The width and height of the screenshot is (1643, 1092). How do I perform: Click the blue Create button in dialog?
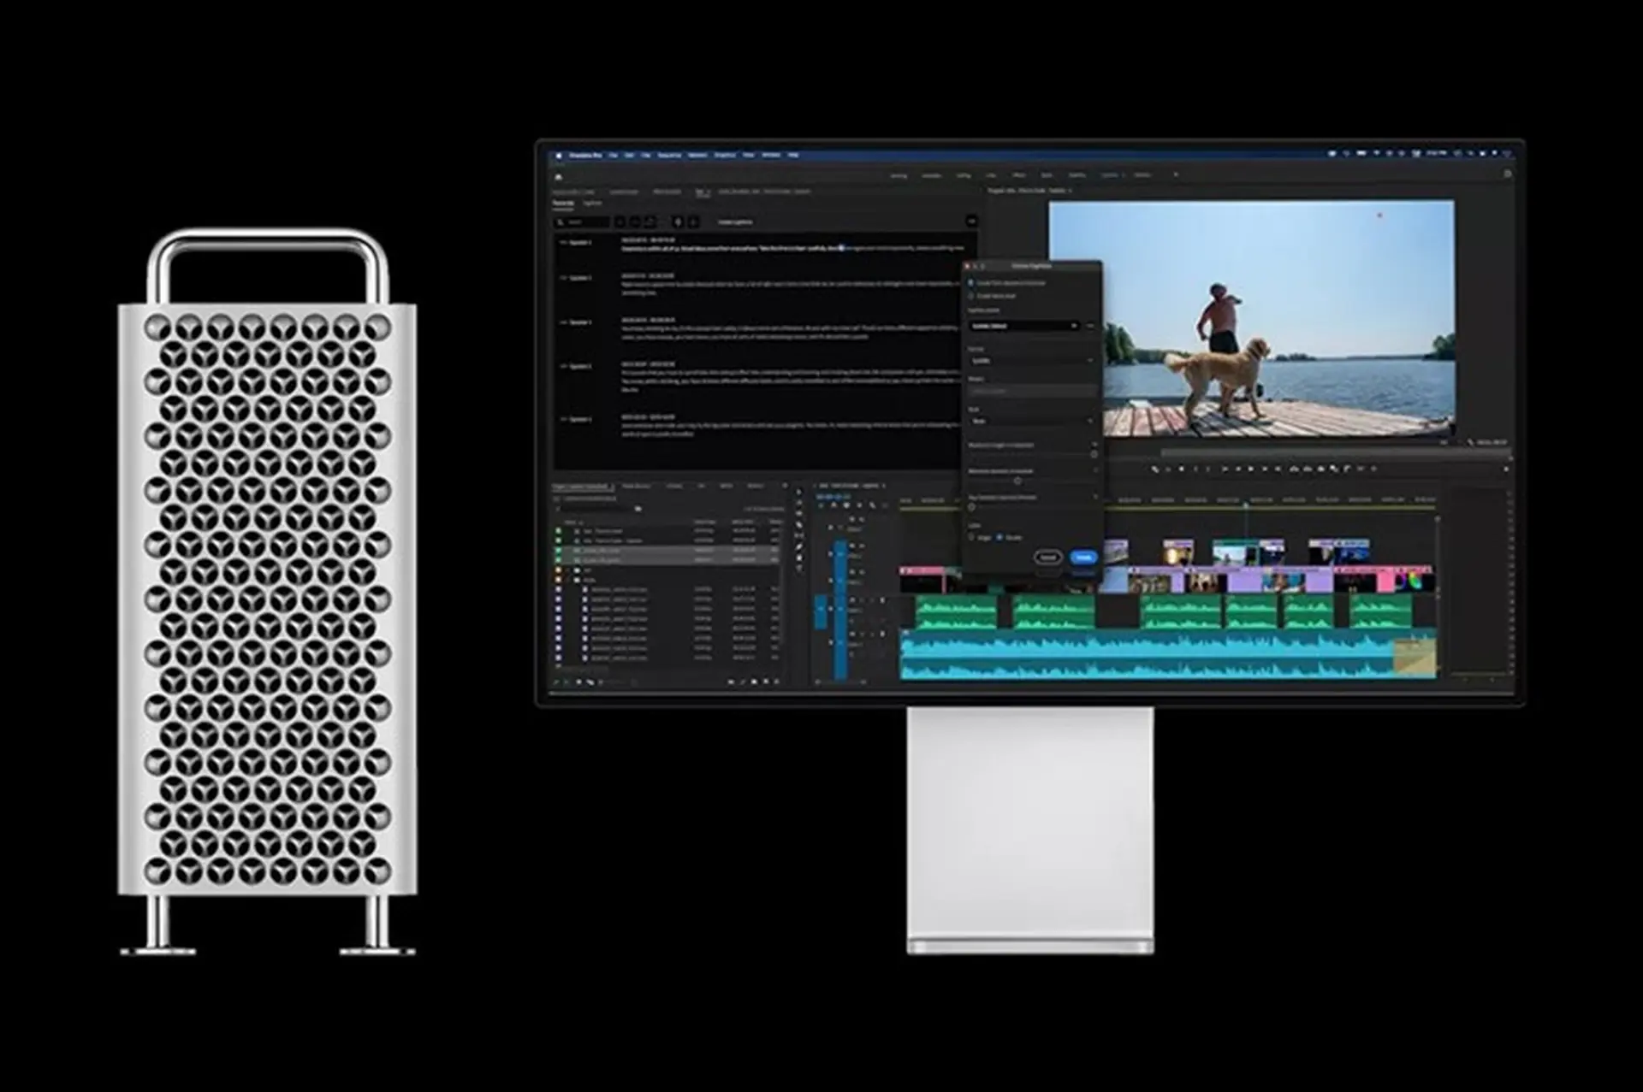click(x=1083, y=557)
